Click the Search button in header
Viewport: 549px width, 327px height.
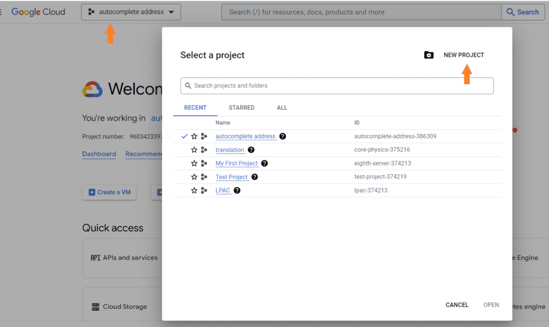tap(523, 12)
